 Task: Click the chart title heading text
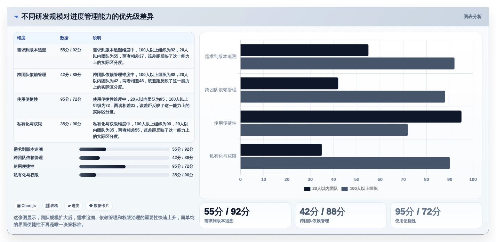pyautogui.click(x=87, y=17)
